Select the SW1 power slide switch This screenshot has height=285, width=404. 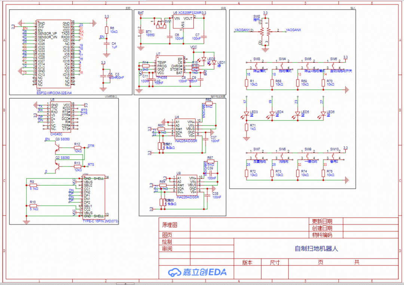161,24
